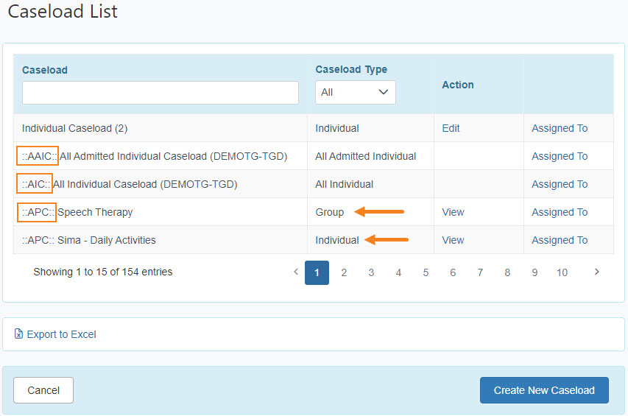Click the Caseload List page heading
Viewport: 628px width, 416px height.
point(63,11)
